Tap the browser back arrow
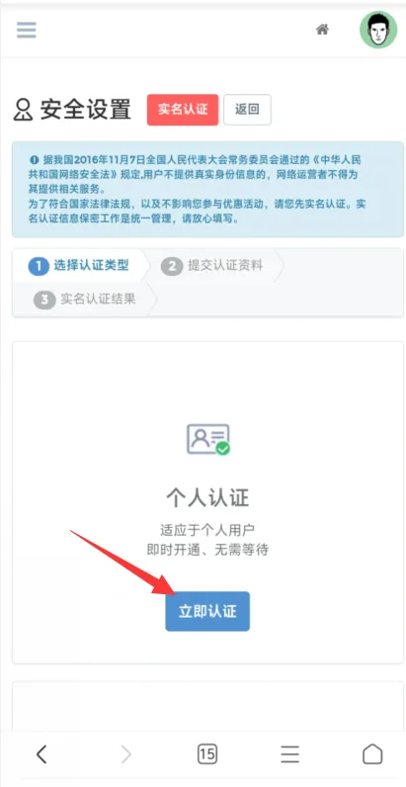Viewport: 406px width, 787px height. coord(41,753)
